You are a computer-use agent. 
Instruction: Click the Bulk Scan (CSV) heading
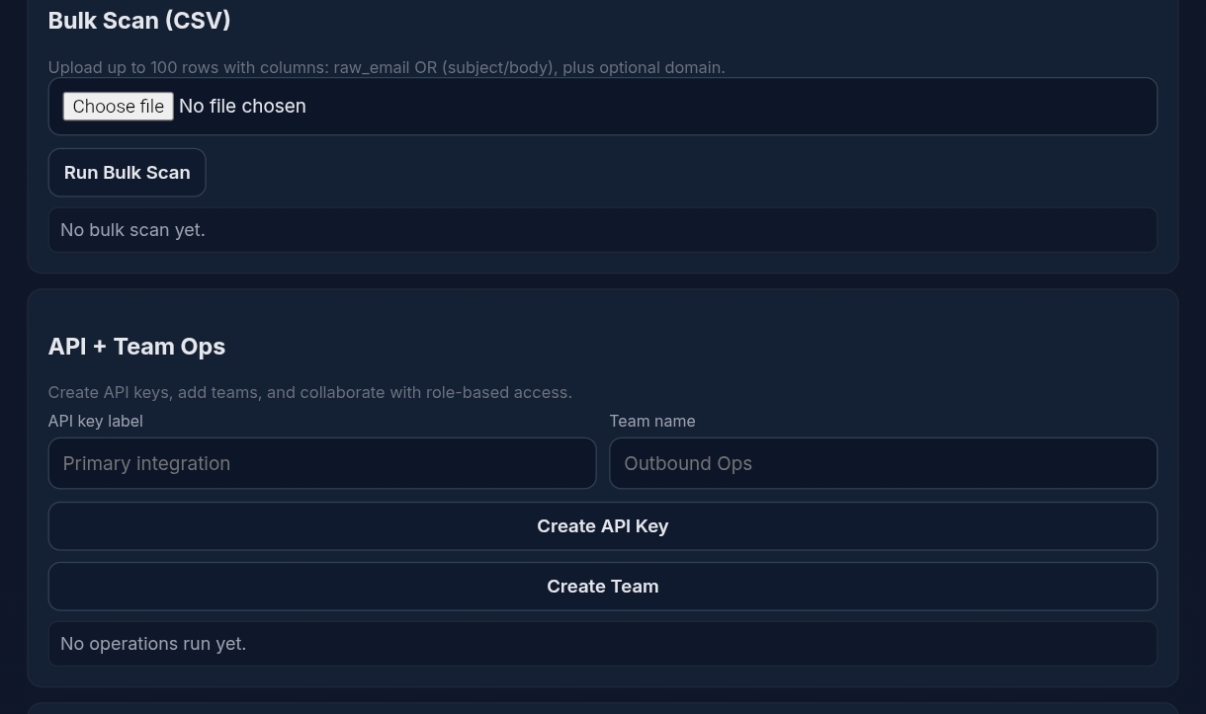point(138,20)
